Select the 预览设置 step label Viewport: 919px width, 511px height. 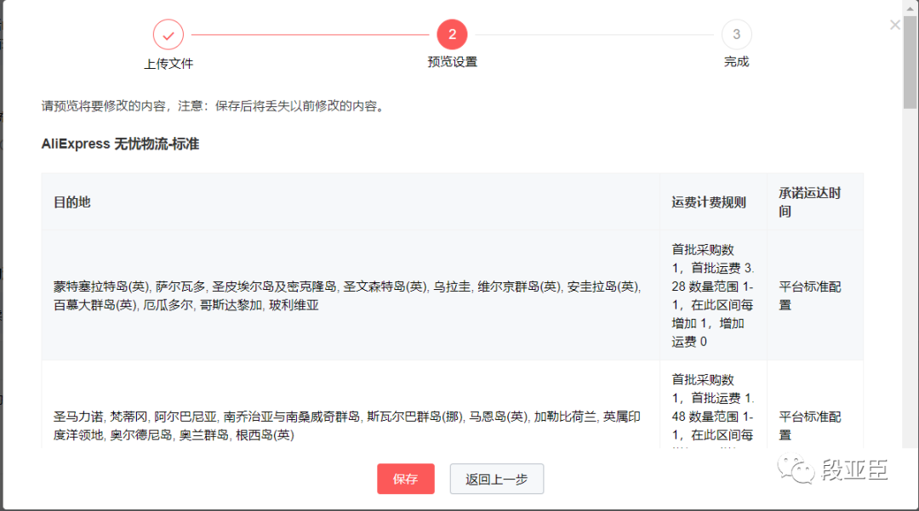(452, 63)
